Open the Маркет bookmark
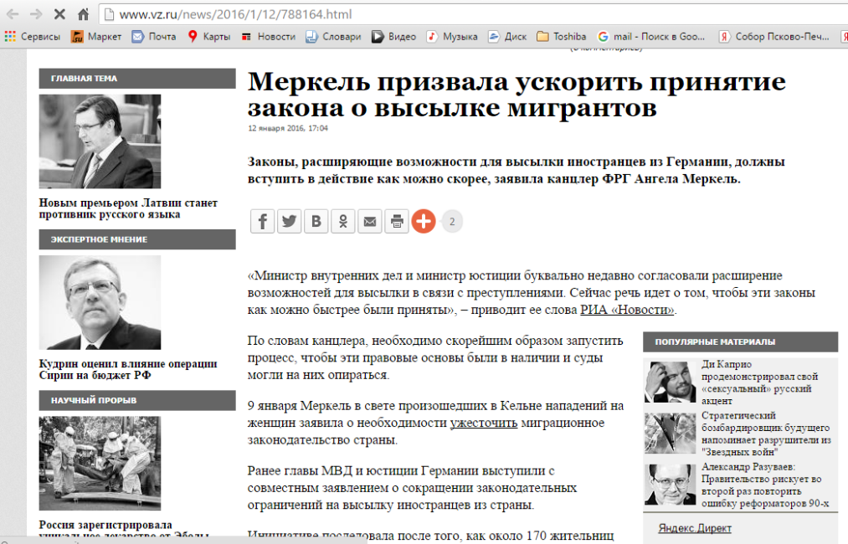The height and width of the screenshot is (544, 848). [x=96, y=36]
